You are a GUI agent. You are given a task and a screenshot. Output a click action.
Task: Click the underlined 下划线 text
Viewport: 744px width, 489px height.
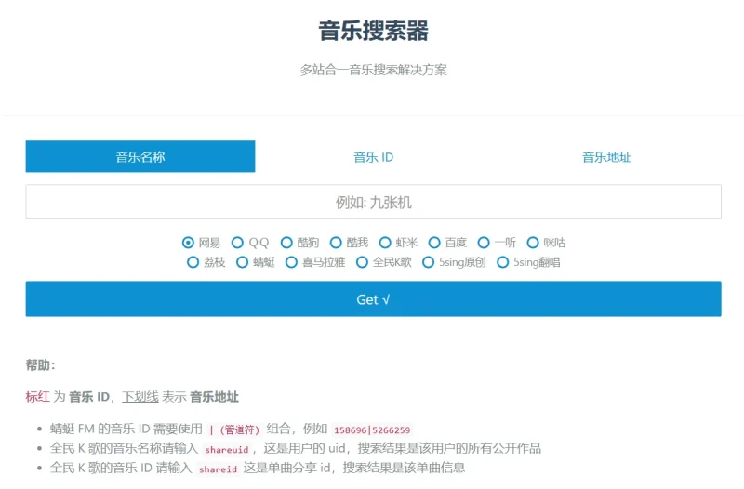[140, 397]
